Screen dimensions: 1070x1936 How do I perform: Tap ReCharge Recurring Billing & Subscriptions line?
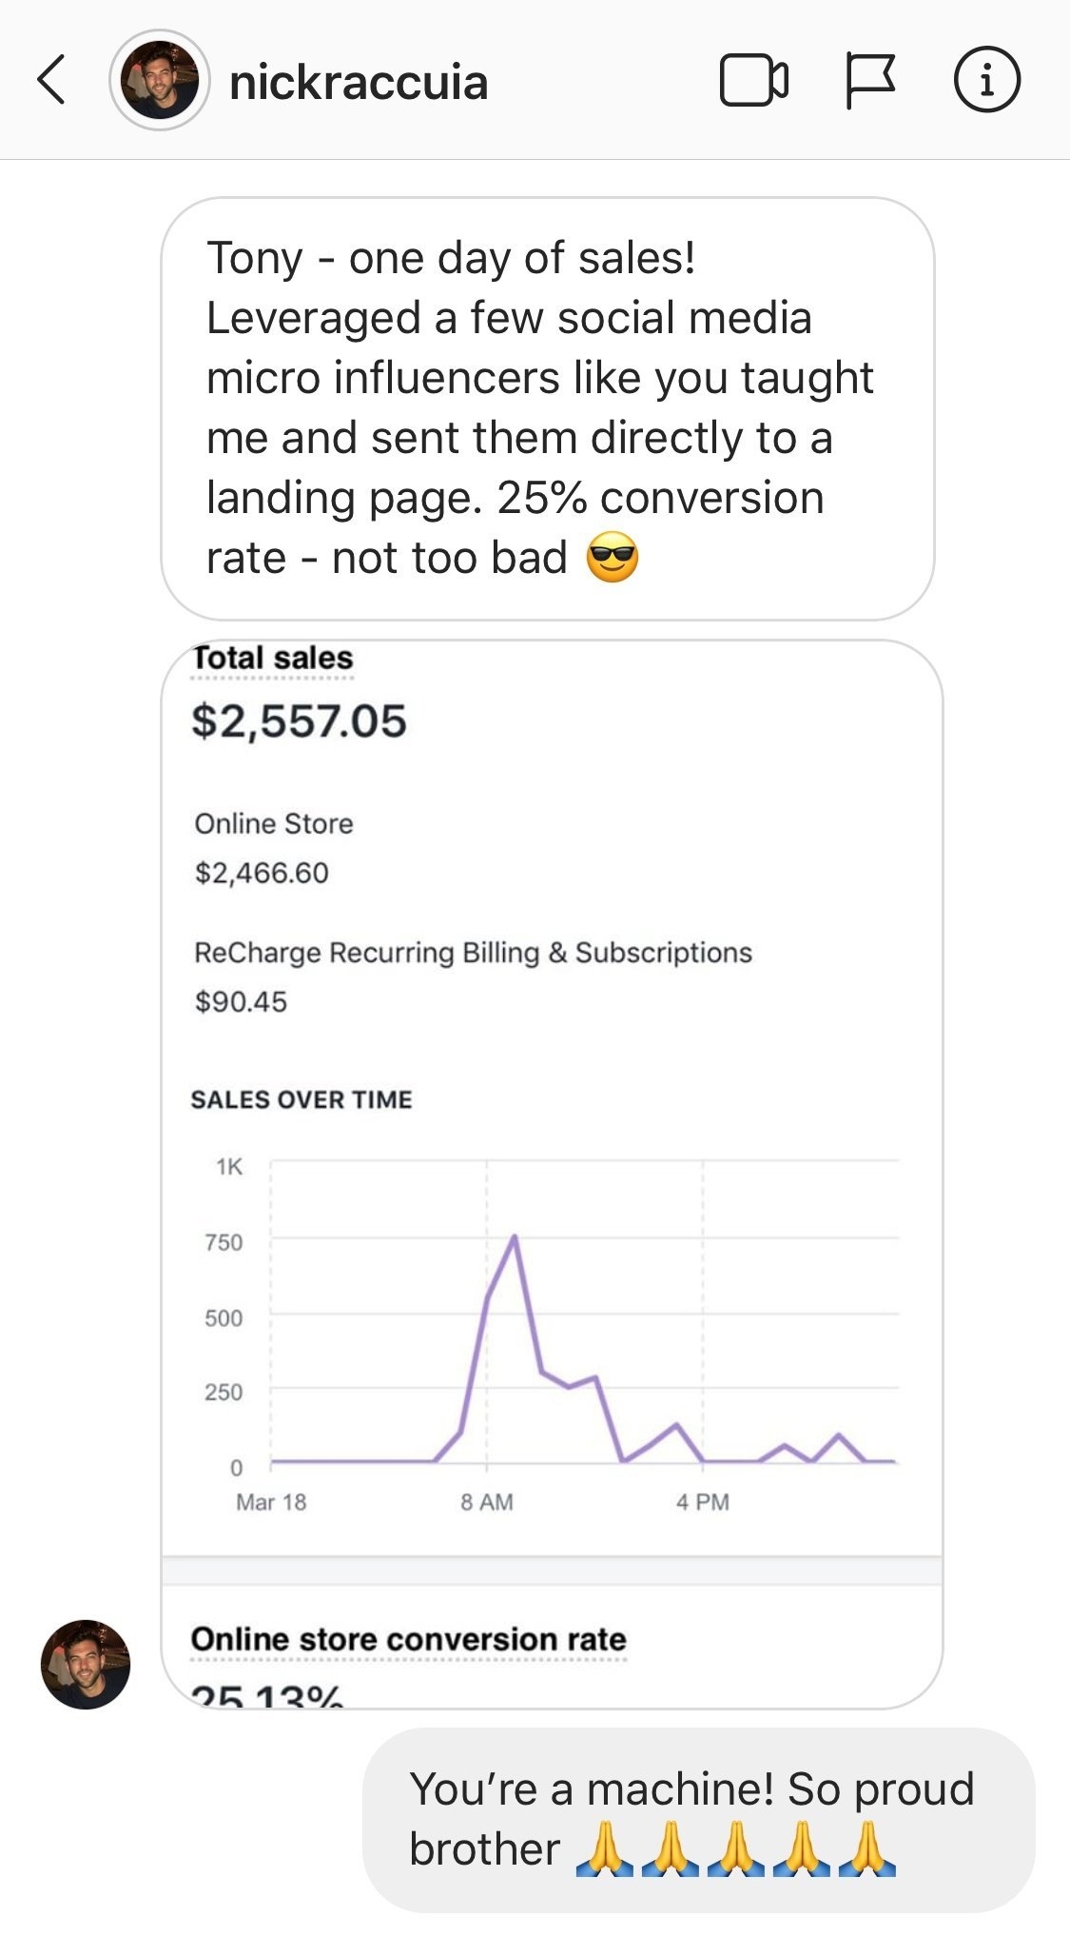pos(473,953)
